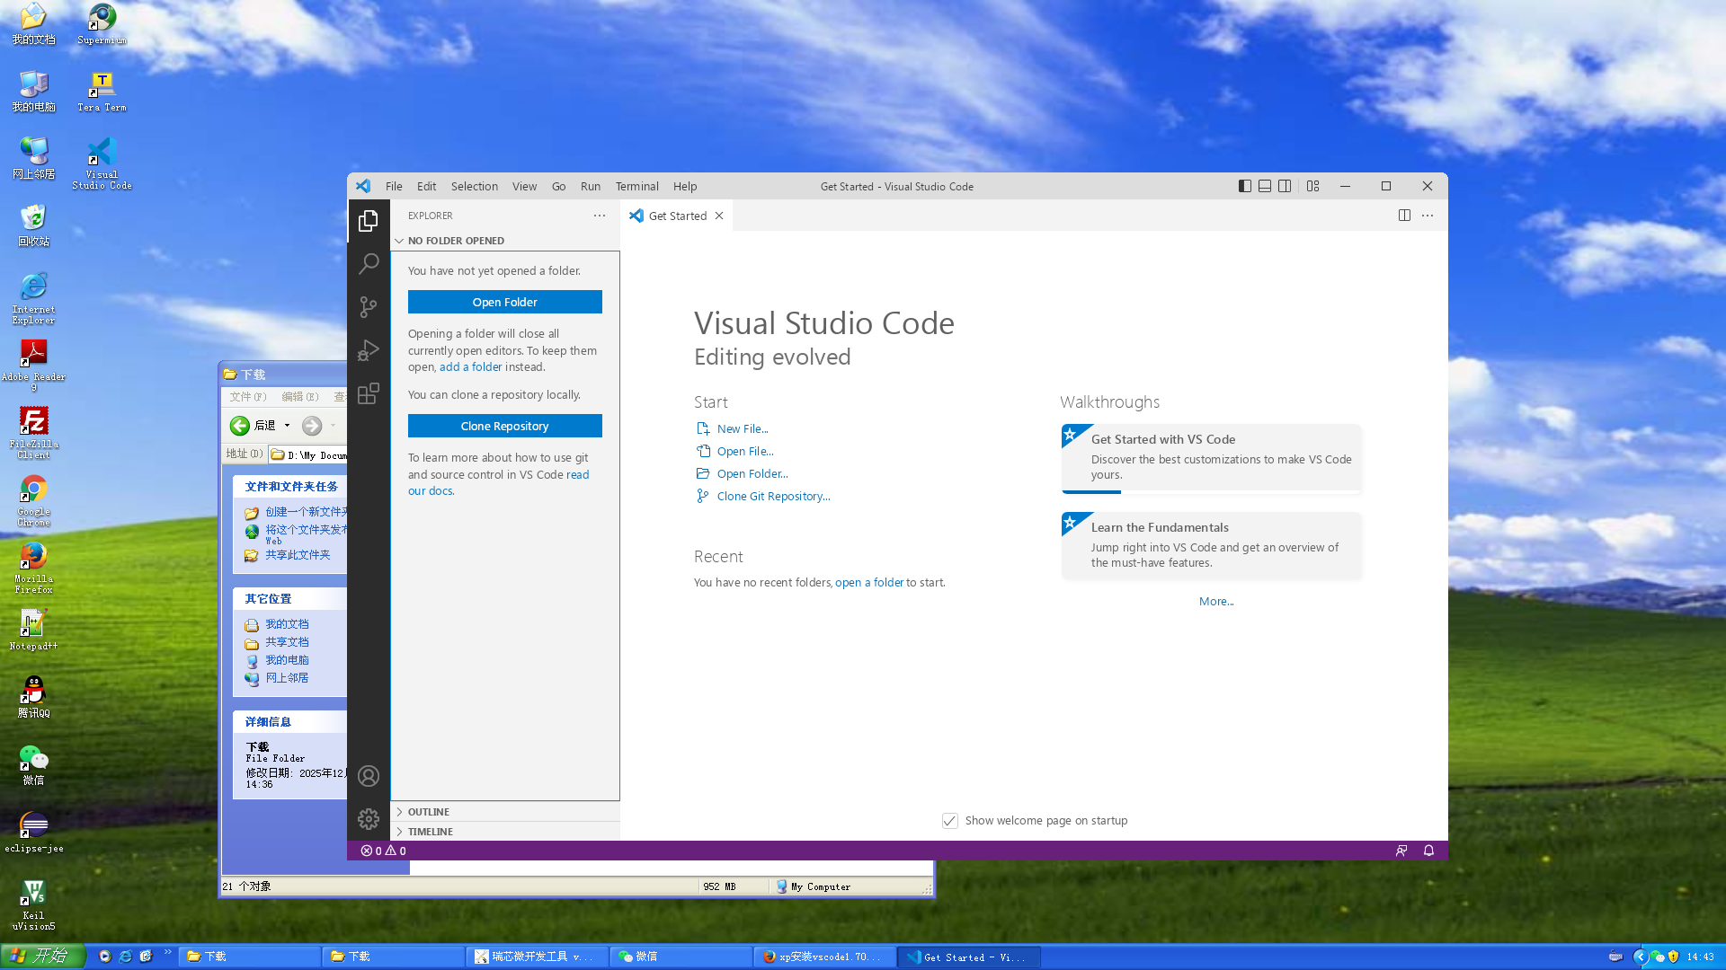Expand the OUTLINE section
This screenshot has height=970, width=1726.
pyautogui.click(x=429, y=812)
